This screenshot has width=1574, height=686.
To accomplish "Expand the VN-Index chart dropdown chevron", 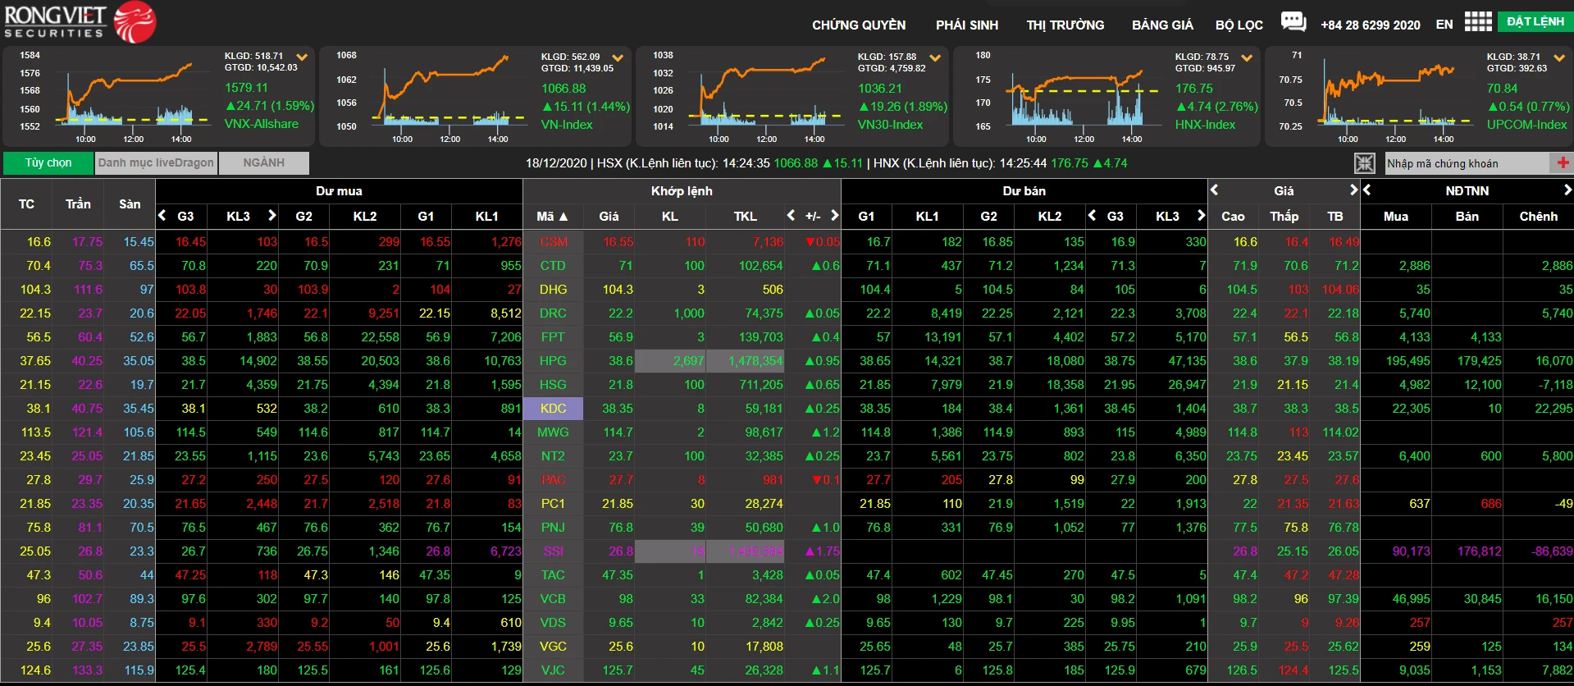I will pyautogui.click(x=618, y=57).
